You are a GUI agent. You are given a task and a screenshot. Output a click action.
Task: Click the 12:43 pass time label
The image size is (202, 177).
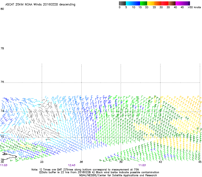(72, 165)
